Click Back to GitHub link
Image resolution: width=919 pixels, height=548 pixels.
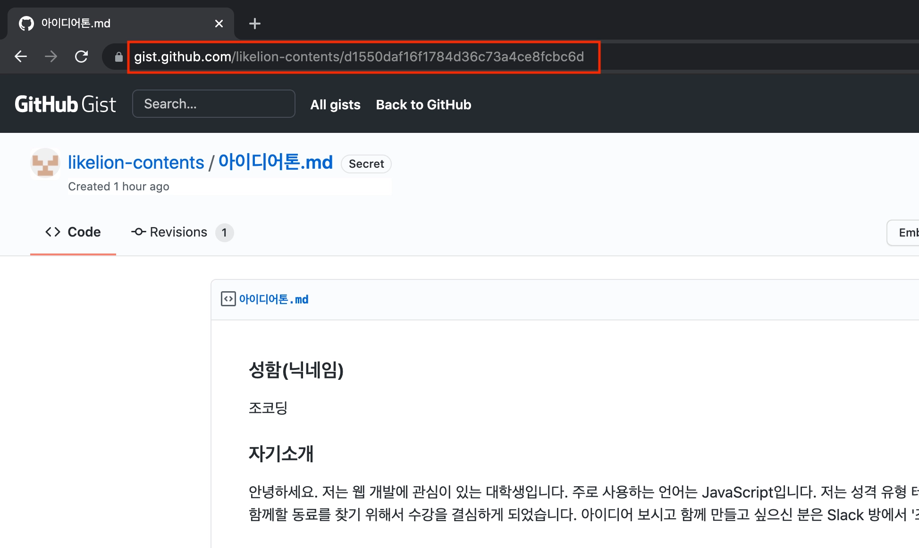click(423, 105)
